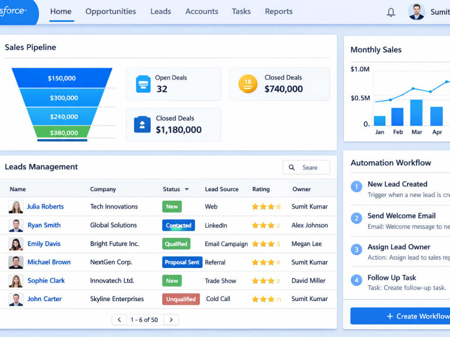Select workflow step 2 circle
The height and width of the screenshot is (337, 450).
(356, 218)
